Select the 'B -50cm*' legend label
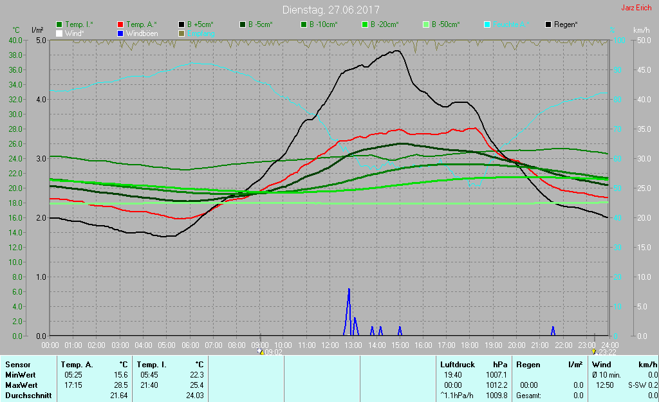The height and width of the screenshot is (402, 659). pos(446,24)
